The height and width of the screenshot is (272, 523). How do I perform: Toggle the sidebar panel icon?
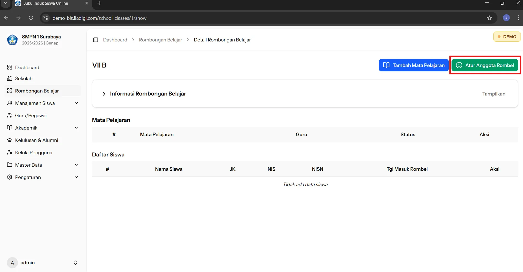pos(96,40)
